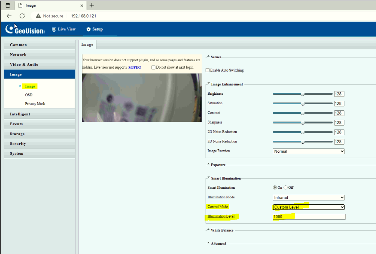Expand the Exposure section
Viewport: 376px width, 254px height.
point(208,165)
